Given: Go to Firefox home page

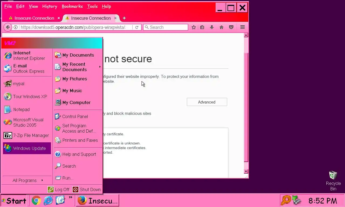Looking at the screenshot, I should [x=222, y=27].
